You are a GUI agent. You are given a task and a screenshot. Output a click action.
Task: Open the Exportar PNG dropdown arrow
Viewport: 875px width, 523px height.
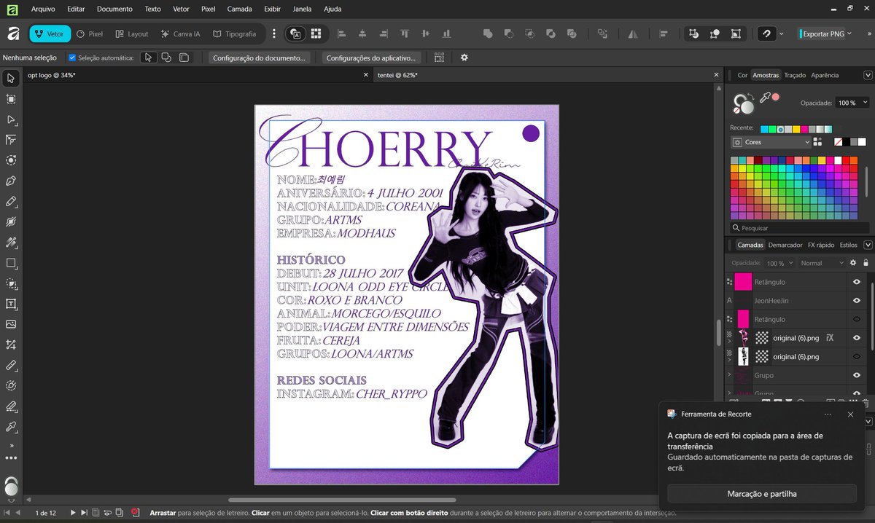pyautogui.click(x=849, y=34)
